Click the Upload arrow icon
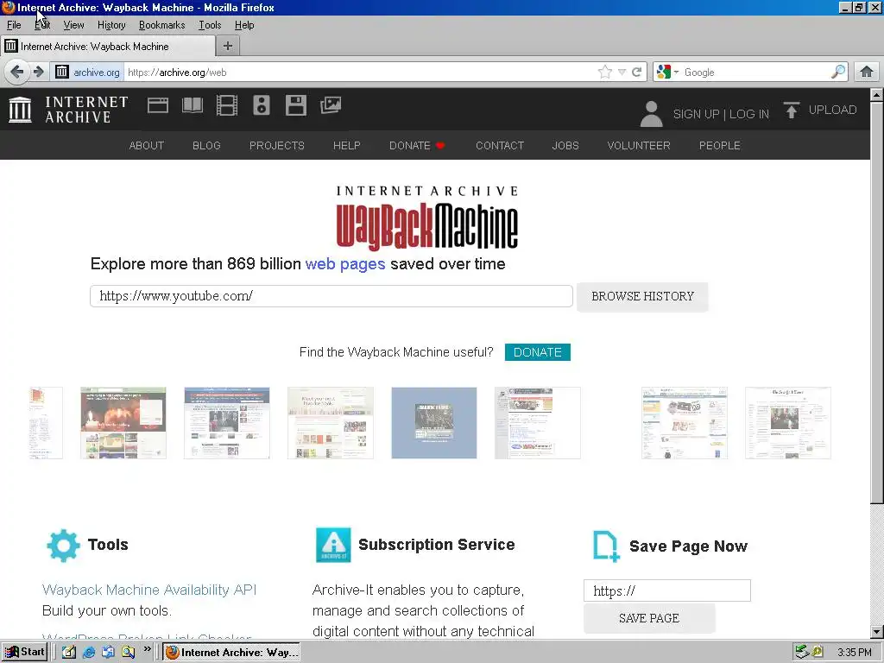Image resolution: width=884 pixels, height=663 pixels. 791,110
